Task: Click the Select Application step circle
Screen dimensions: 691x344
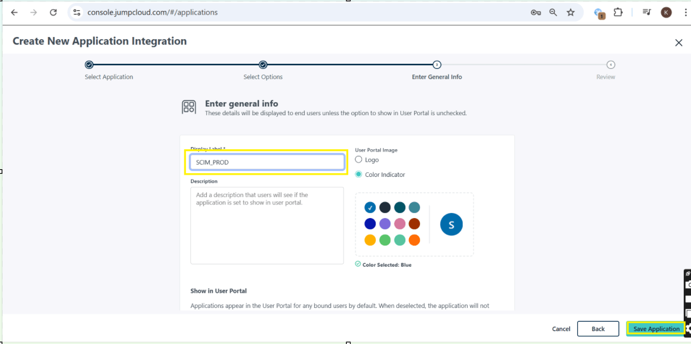Action: (89, 65)
